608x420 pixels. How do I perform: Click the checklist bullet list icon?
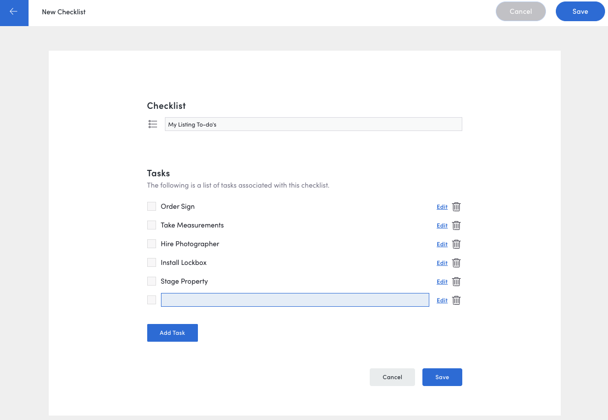[153, 124]
